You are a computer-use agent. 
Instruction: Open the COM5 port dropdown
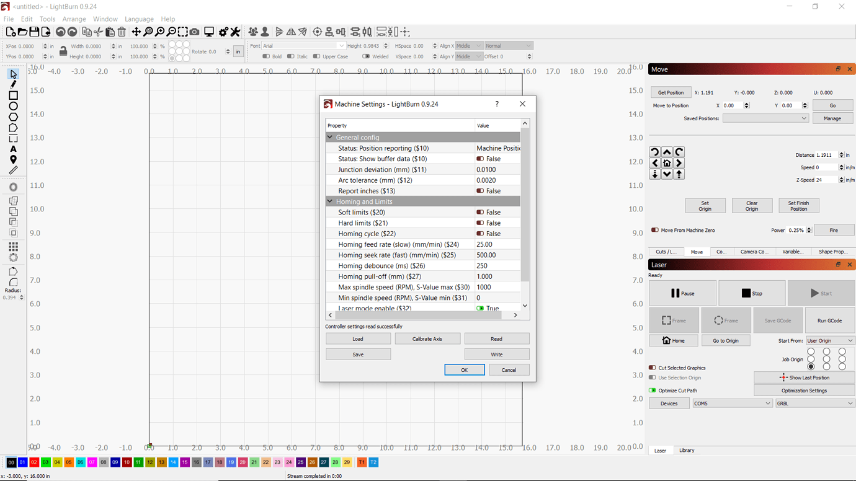click(x=732, y=404)
